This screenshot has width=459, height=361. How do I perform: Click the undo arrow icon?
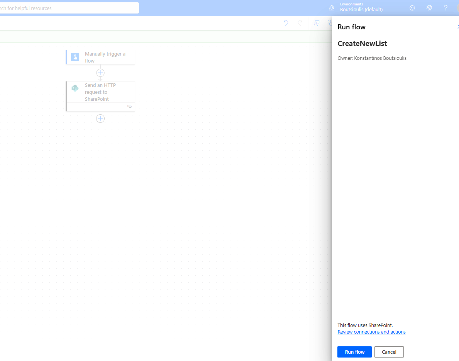point(286,23)
